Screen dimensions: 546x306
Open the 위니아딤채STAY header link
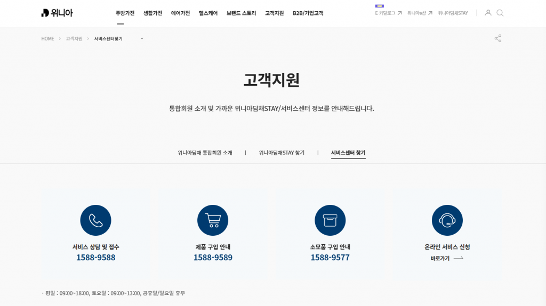tap(453, 13)
